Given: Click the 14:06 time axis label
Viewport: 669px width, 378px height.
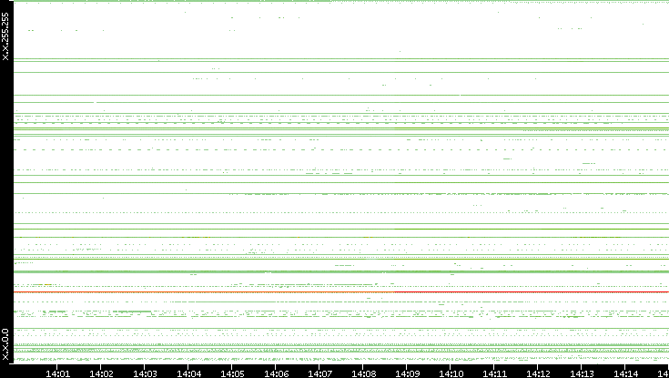Looking at the screenshot, I should (x=276, y=373).
